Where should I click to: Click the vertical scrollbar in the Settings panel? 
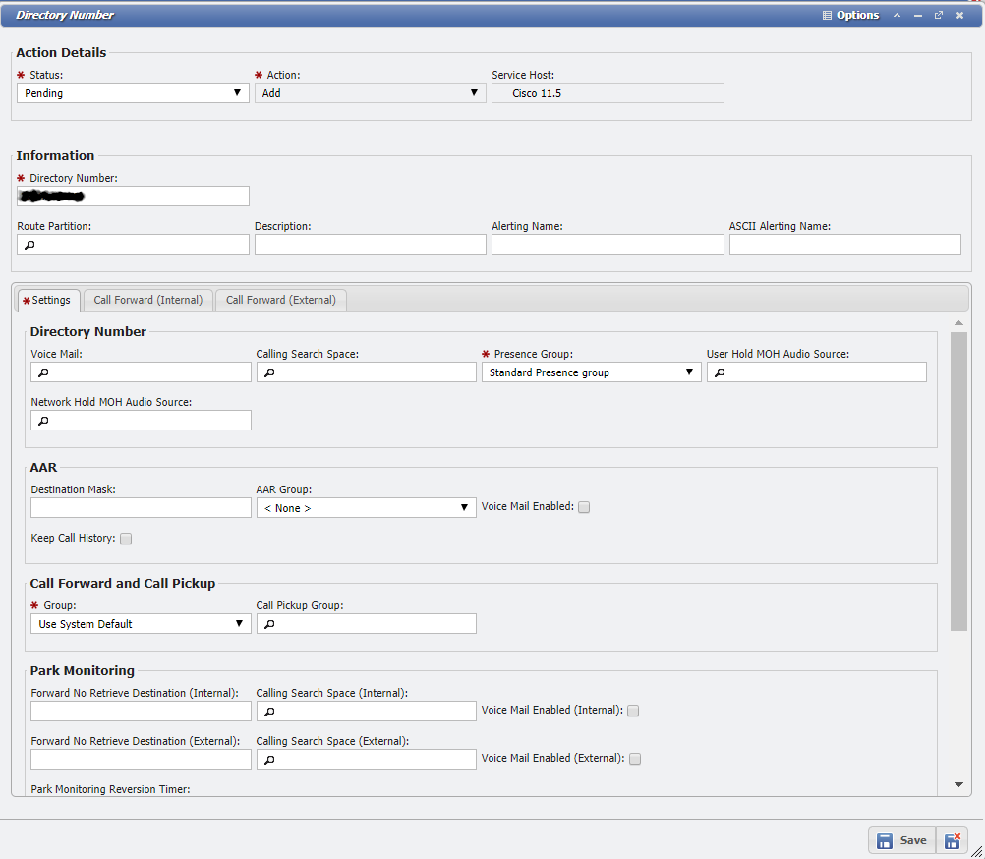[958, 482]
